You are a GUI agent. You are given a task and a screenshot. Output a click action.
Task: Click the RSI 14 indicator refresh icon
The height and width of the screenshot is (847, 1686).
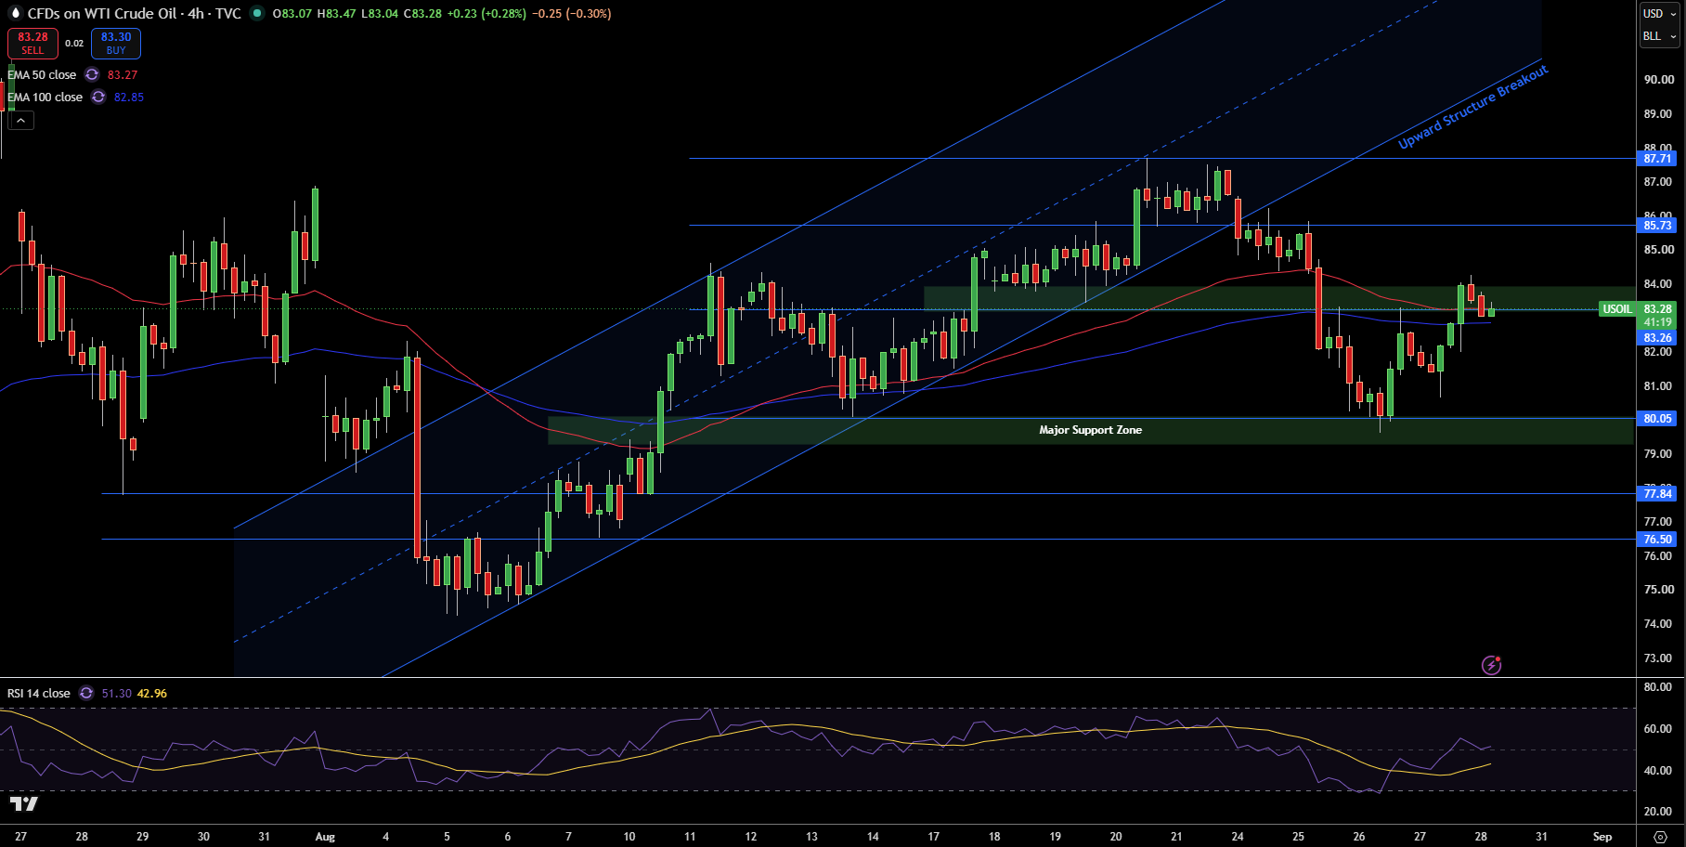tap(86, 693)
